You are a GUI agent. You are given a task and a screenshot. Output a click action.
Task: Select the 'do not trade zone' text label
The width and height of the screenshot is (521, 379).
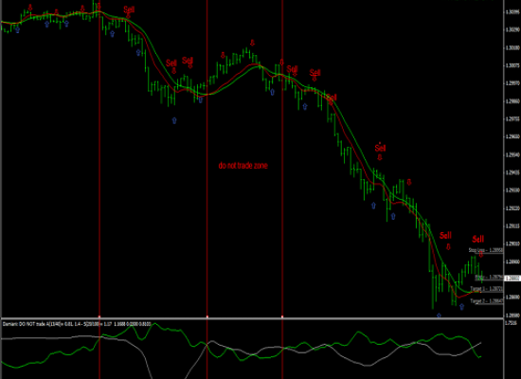[x=243, y=165]
